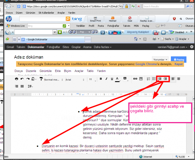This screenshot has width=195, height=160.
Task: Click the blue Paylaş button
Action: click(179, 59)
